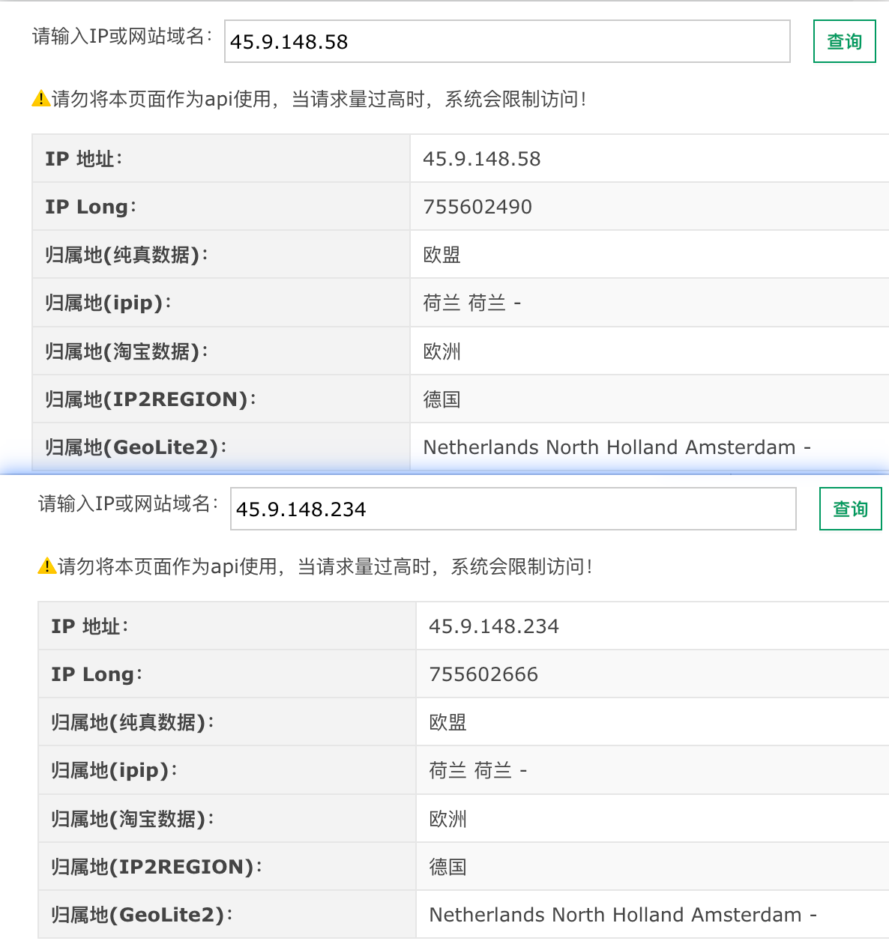Select the IP Long value 755602666
Screen dimensions: 889x950
coord(483,674)
